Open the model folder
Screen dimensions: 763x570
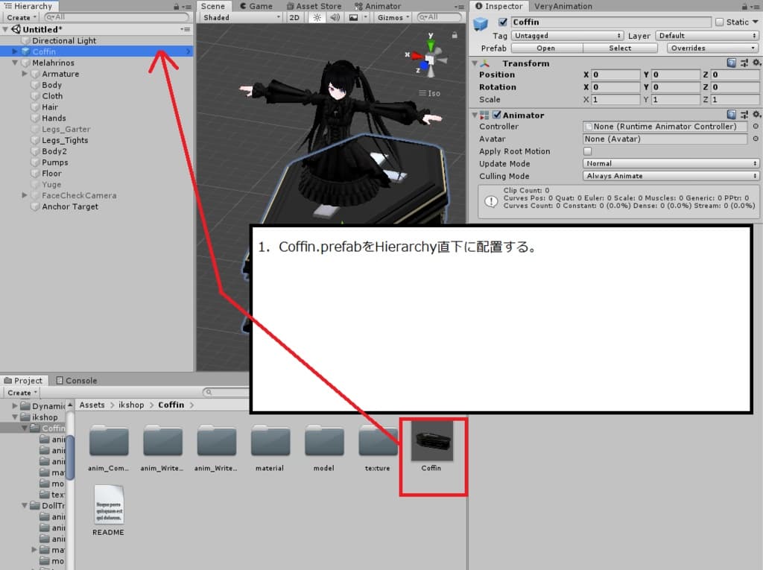(324, 441)
